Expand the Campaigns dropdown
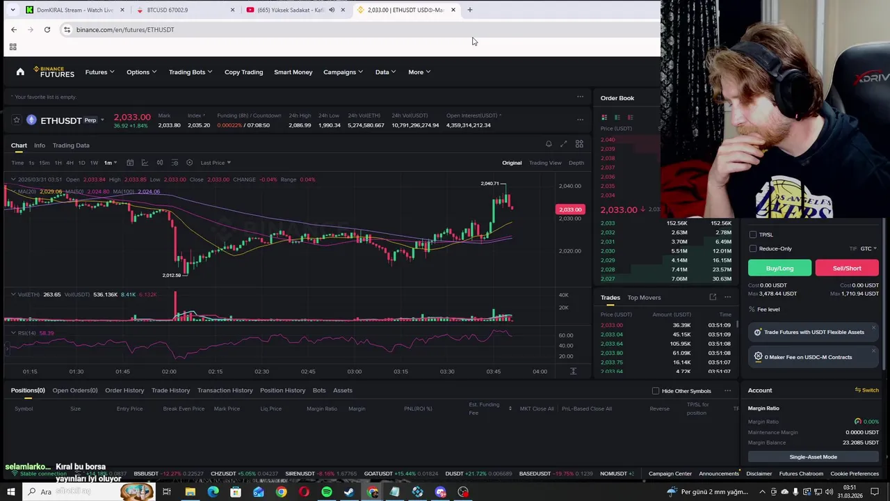890x501 pixels. pyautogui.click(x=343, y=72)
